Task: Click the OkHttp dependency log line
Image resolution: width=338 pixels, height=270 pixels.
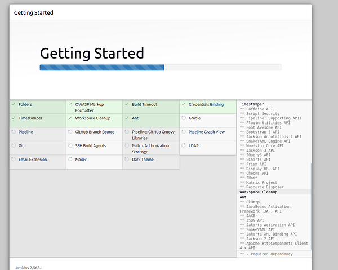Action: [x=250, y=202]
